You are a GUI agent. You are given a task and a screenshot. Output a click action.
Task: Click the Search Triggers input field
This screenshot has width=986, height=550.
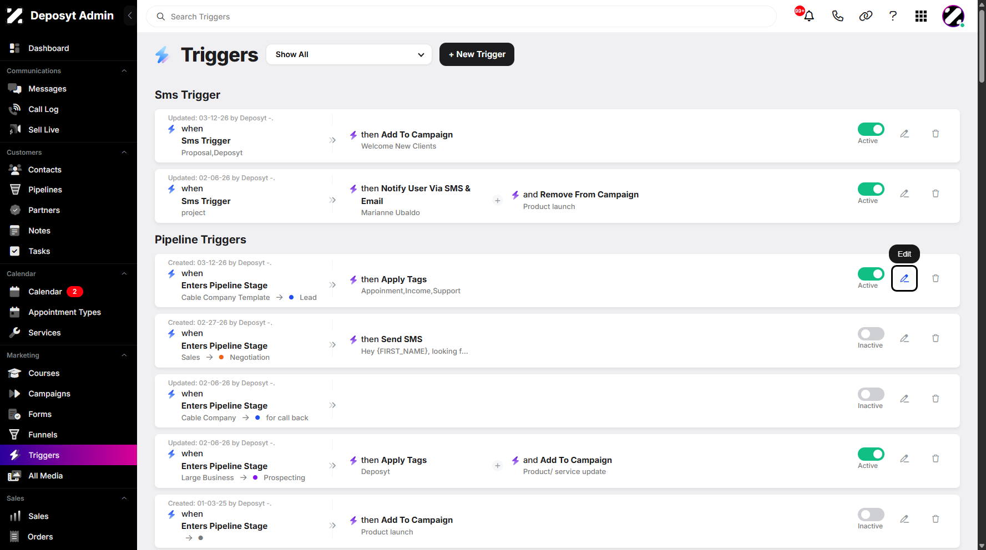click(461, 17)
